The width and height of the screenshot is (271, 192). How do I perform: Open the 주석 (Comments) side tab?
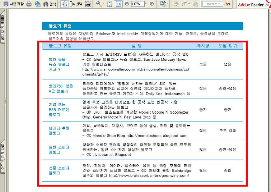(x=2, y=167)
